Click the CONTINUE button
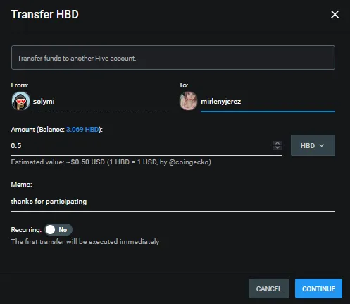The image size is (350, 304). pos(318,288)
